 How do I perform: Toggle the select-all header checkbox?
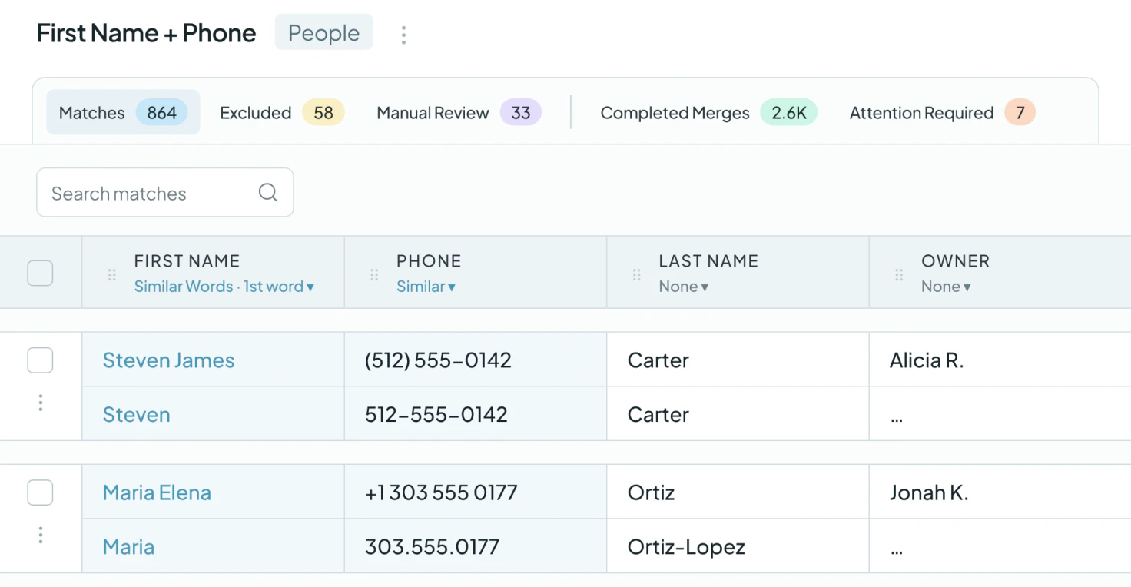[40, 273]
